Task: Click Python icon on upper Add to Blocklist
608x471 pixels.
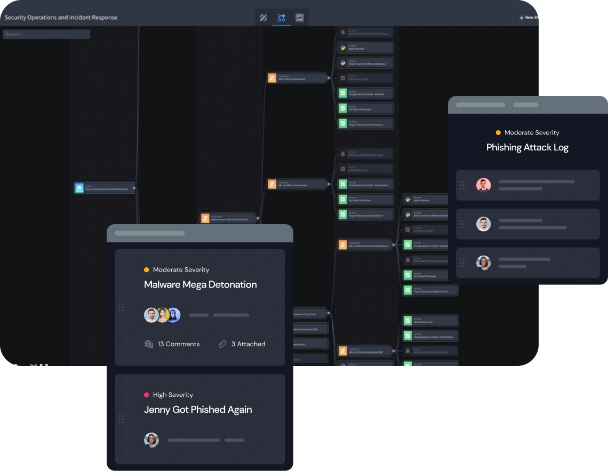Action: coord(342,47)
